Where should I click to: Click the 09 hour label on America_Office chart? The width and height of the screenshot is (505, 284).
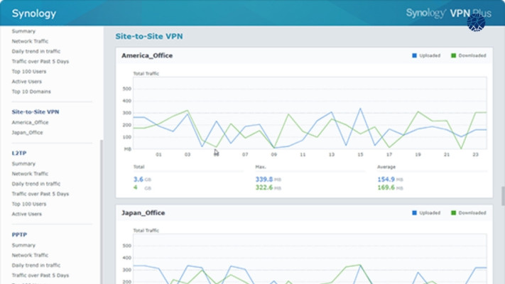click(273, 155)
